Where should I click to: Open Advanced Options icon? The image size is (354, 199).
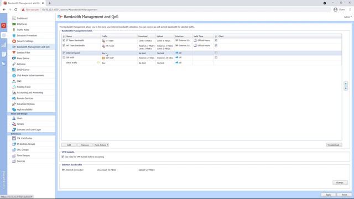pyautogui.click(x=14, y=104)
